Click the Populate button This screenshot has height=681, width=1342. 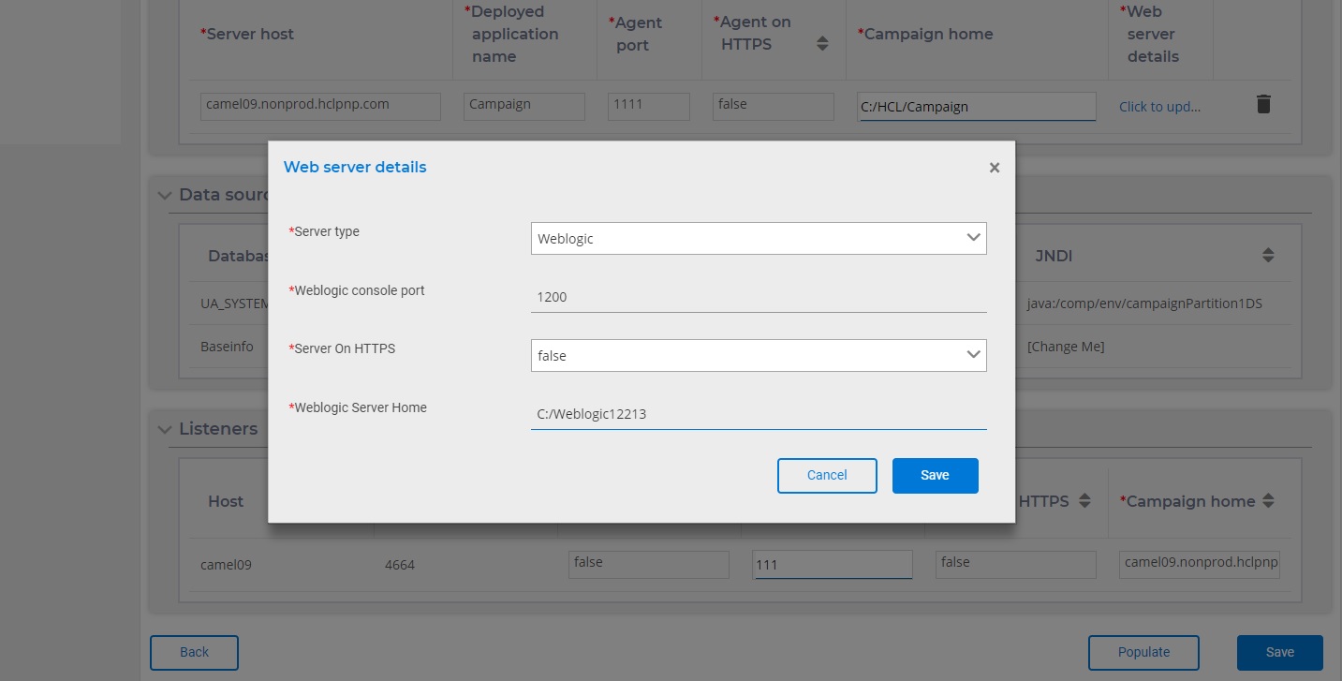tap(1143, 652)
